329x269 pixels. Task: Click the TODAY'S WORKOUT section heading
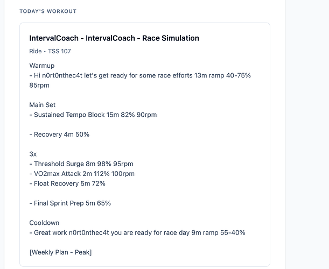point(48,11)
